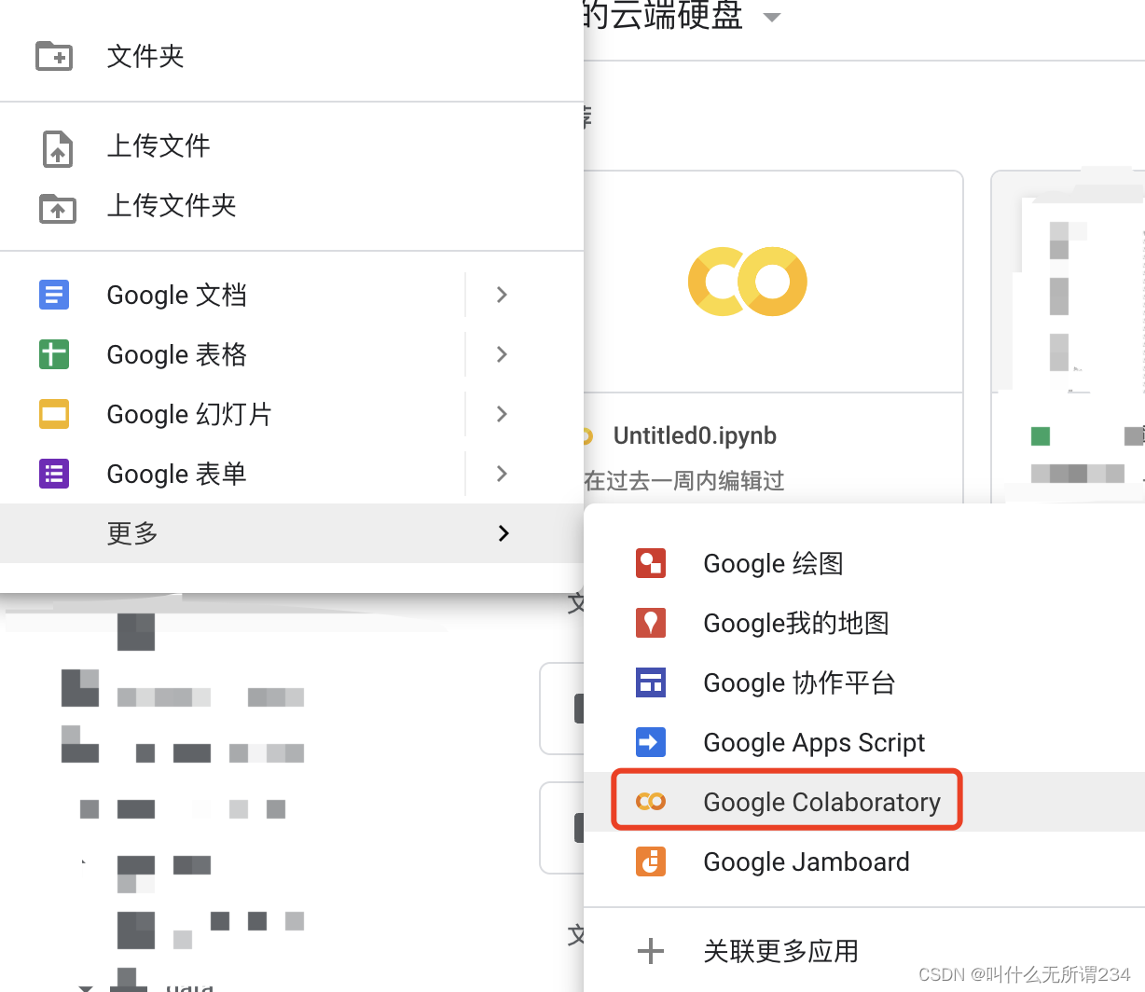Click the Google Slides icon
1145x992 pixels.
54,414
